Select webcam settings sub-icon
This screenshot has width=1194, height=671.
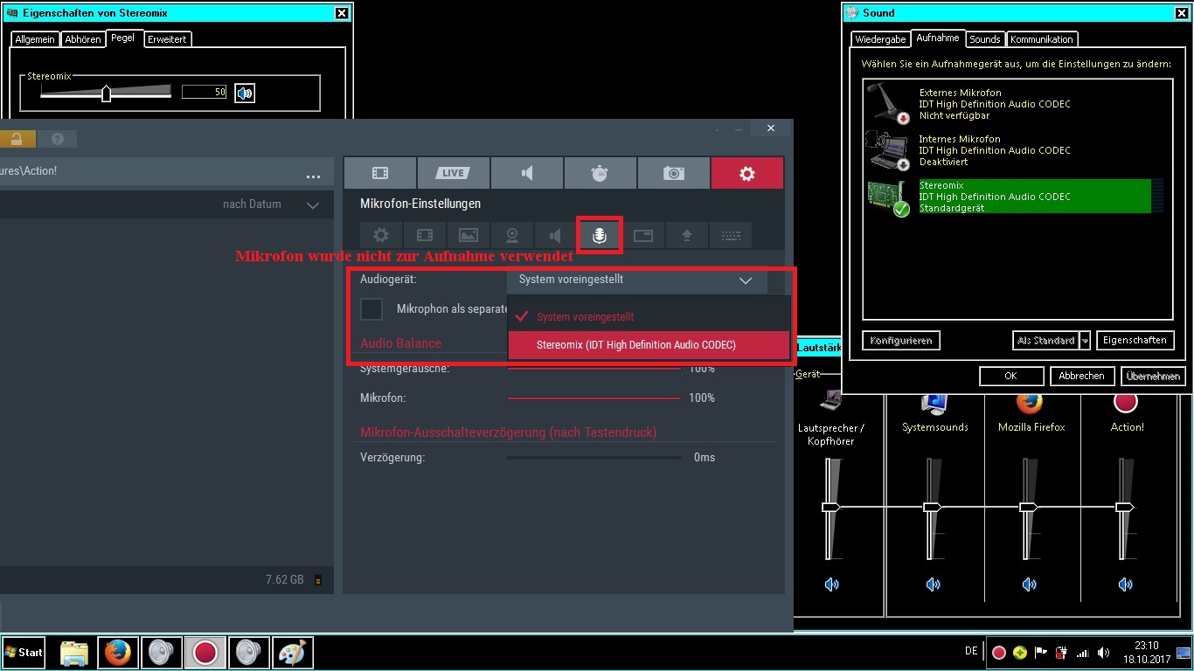(512, 235)
